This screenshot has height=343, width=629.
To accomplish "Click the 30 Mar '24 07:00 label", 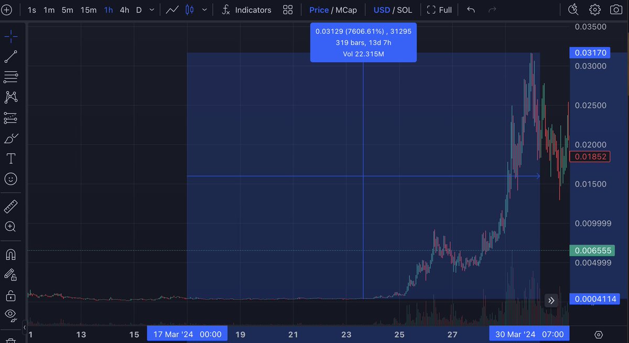I will (x=529, y=334).
